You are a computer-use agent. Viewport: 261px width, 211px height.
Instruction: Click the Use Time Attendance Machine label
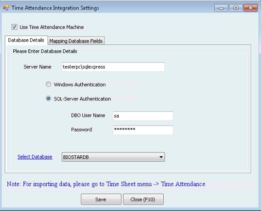(52, 27)
